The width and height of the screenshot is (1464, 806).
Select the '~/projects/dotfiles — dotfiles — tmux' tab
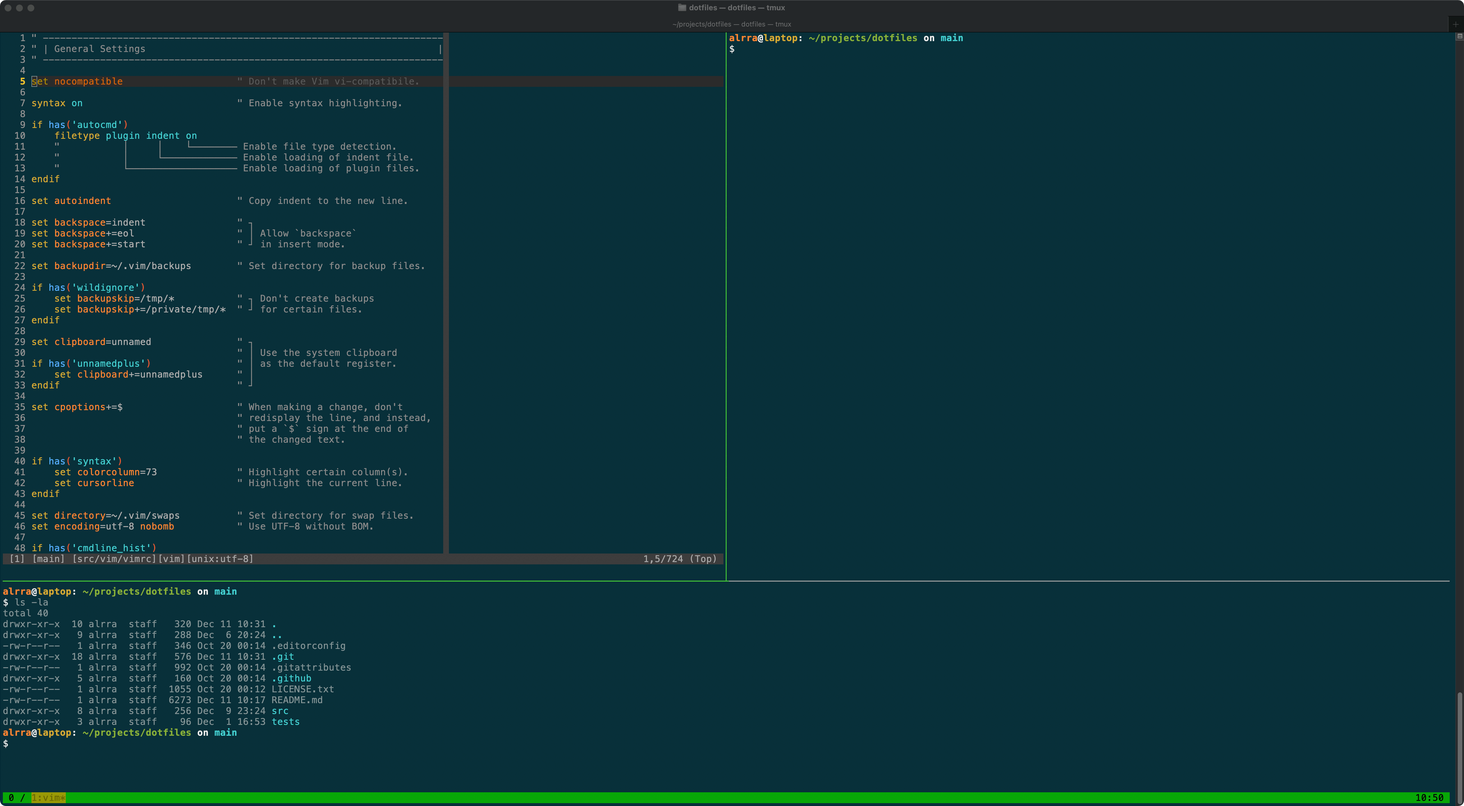coord(731,24)
